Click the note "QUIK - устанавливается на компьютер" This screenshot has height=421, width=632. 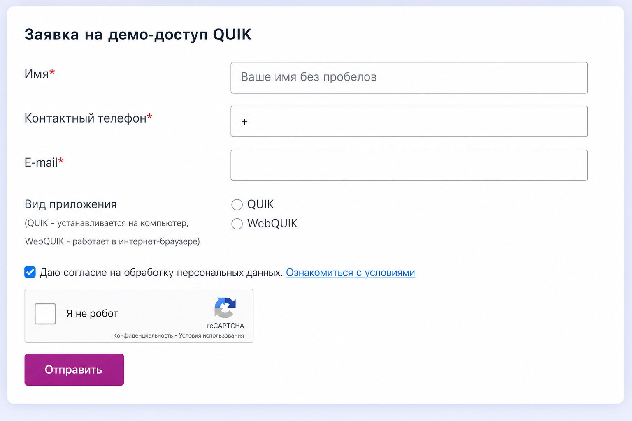tap(107, 223)
